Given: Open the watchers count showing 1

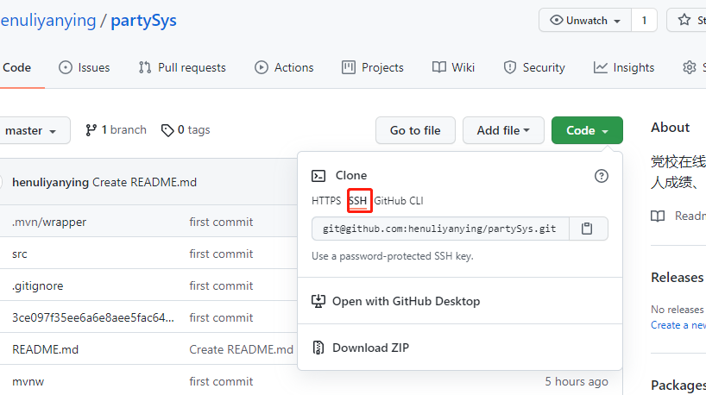Looking at the screenshot, I should pyautogui.click(x=644, y=20).
